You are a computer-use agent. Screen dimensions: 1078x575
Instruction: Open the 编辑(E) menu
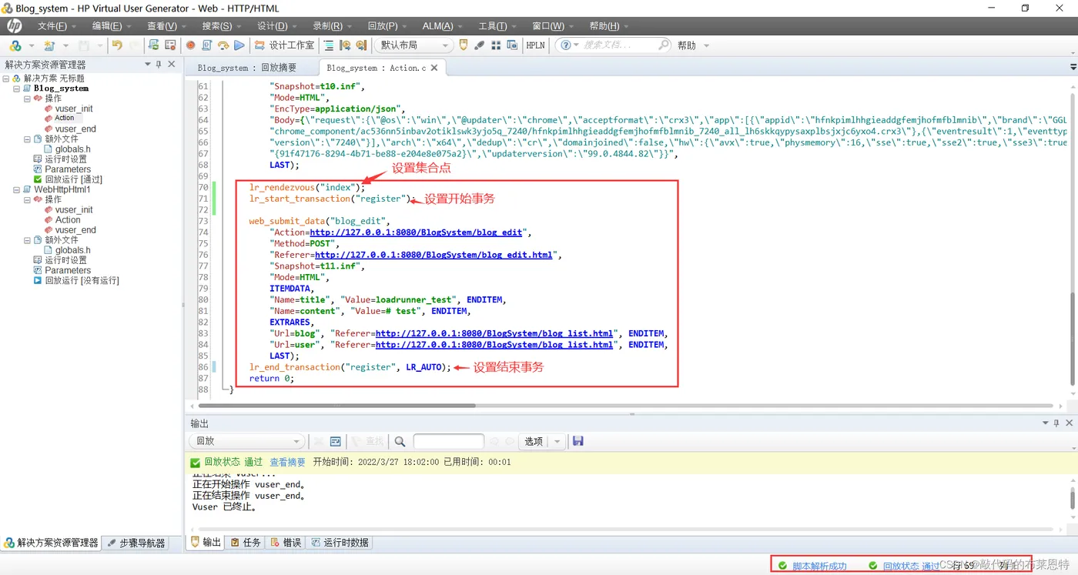[107, 26]
